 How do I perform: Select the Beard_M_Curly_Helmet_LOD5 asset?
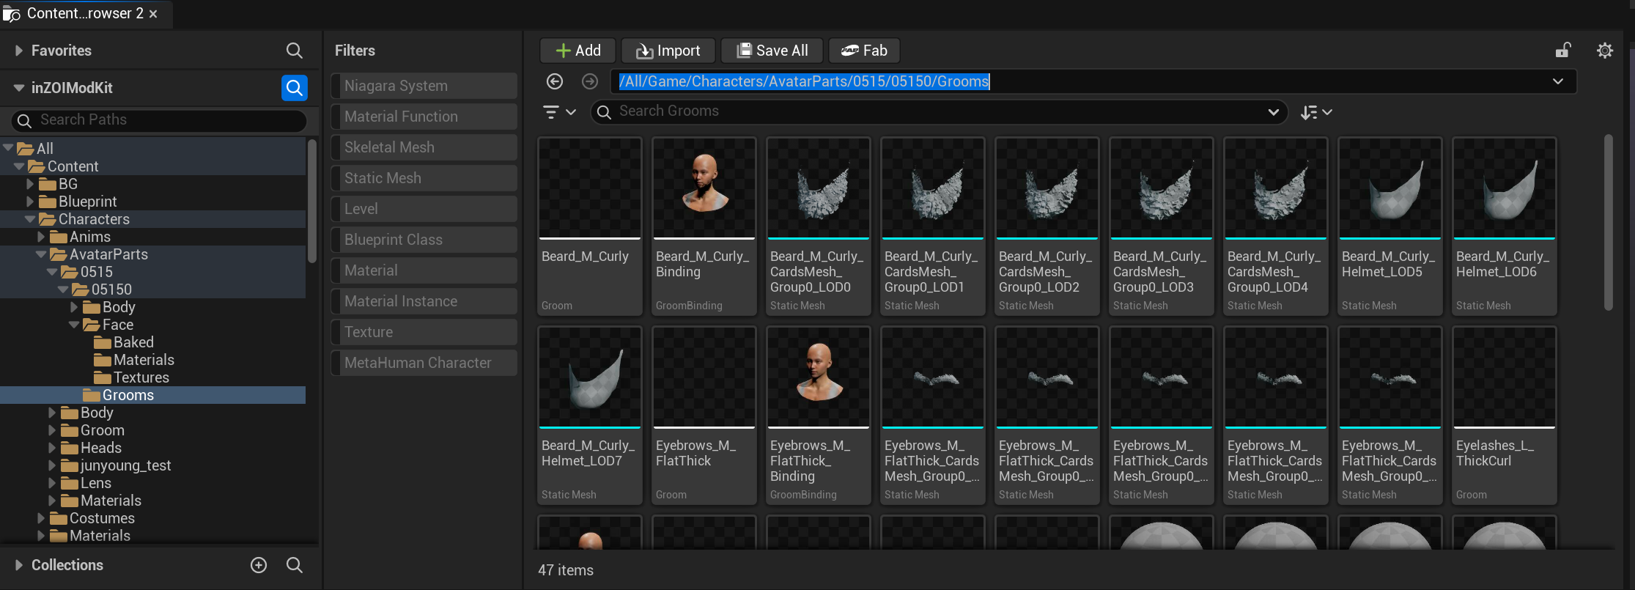click(1390, 226)
